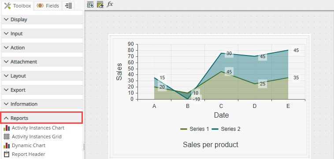
Task: Click the table with lightning toolbar icon
Action: click(x=90, y=4)
